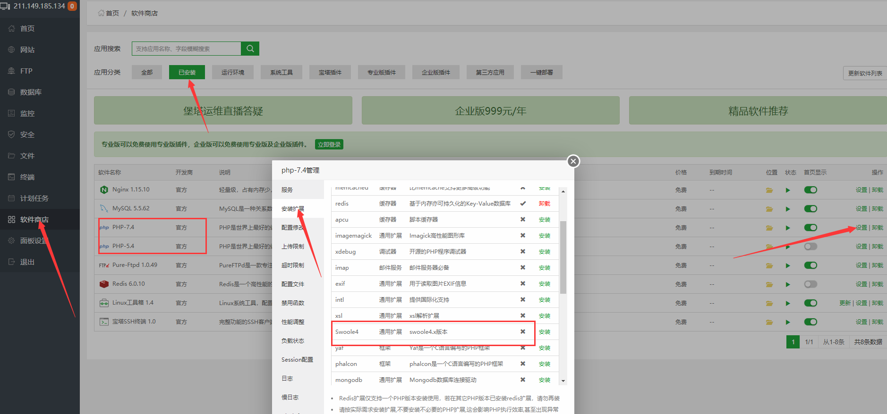Click the Redis 6.0.10 logo icon

pos(104,284)
